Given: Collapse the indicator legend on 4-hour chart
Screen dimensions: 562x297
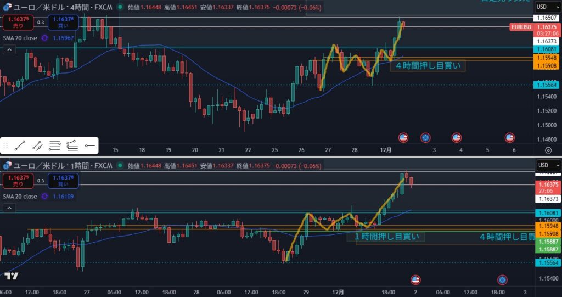Looking at the screenshot, I should pyautogui.click(x=9, y=50).
